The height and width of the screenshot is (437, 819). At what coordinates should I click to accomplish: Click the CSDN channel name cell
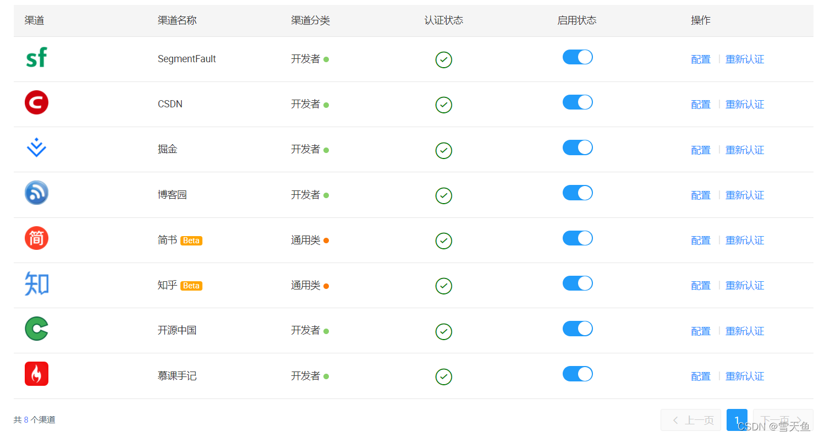[x=170, y=104]
